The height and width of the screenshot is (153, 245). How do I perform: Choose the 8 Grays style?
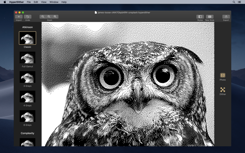point(27,116)
